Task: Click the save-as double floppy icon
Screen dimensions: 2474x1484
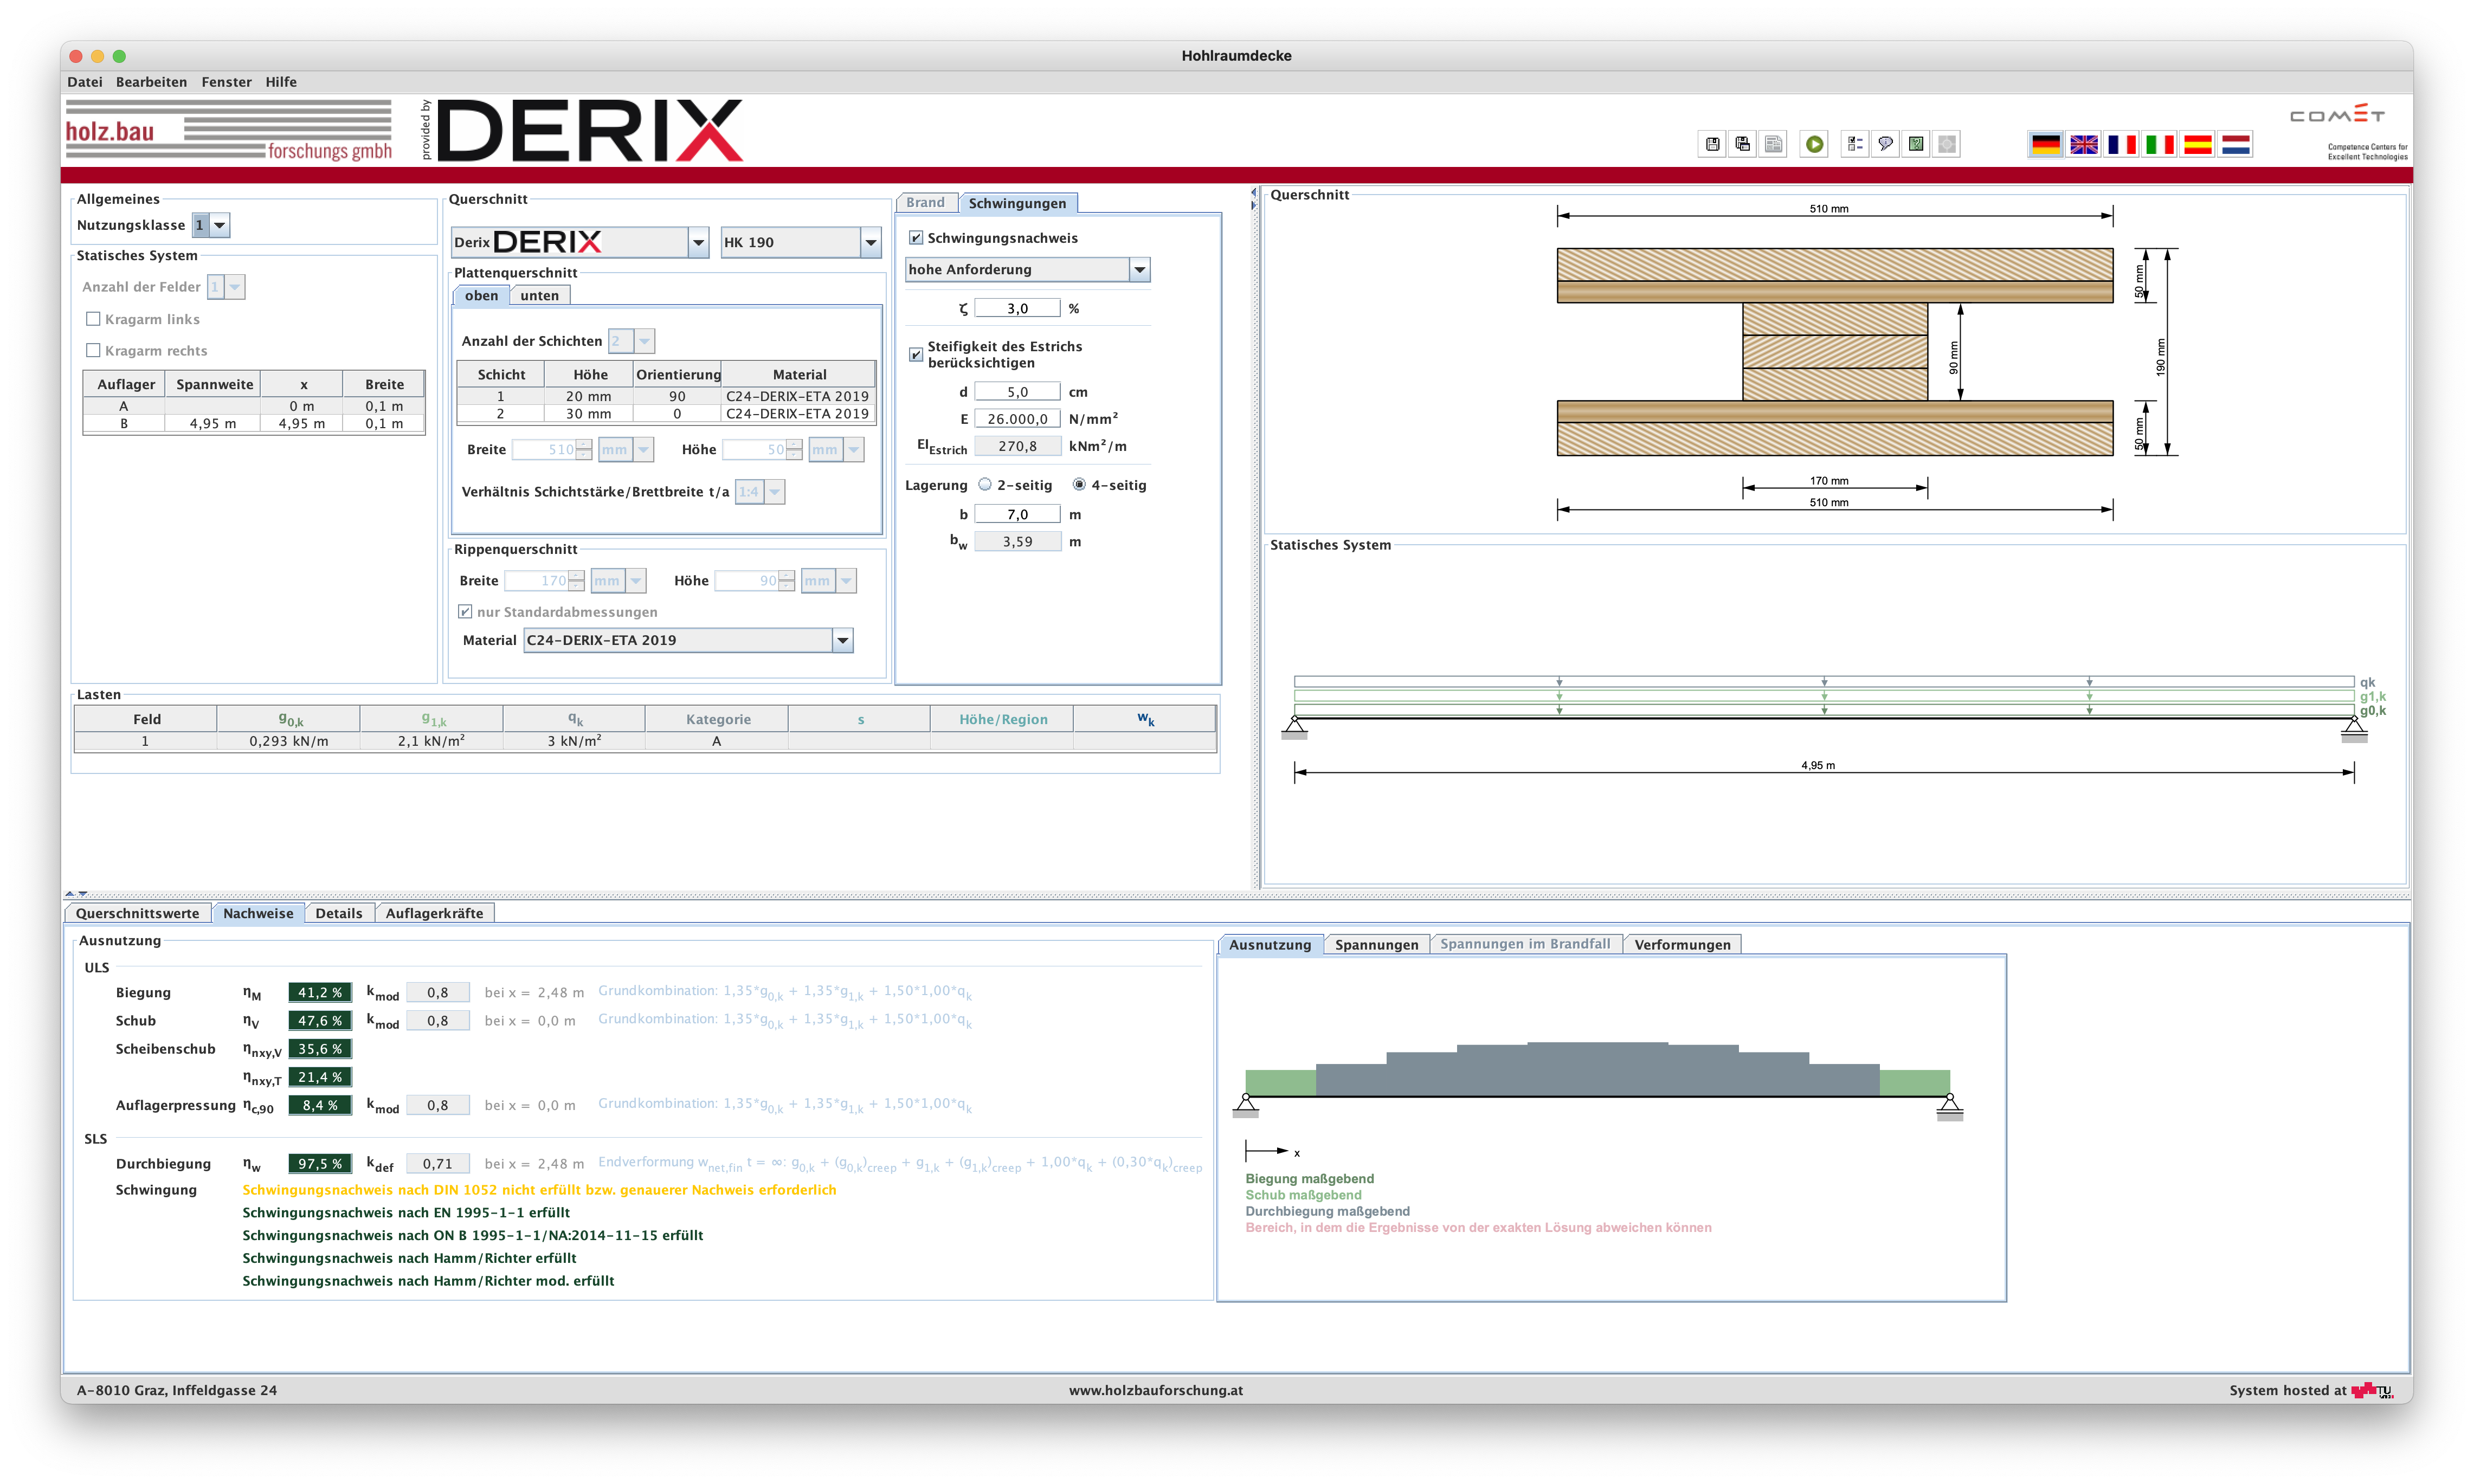Action: [x=1743, y=144]
